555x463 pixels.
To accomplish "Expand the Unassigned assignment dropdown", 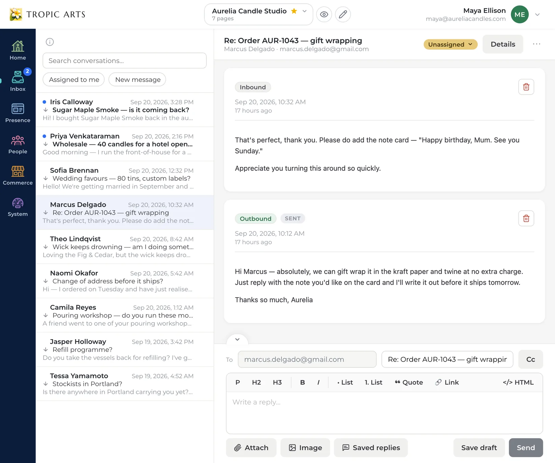I will tap(450, 44).
